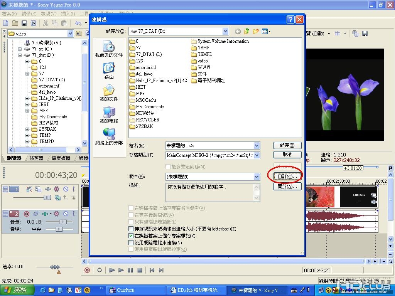Mute video track 1
395x296 pixels.
tap(66, 189)
